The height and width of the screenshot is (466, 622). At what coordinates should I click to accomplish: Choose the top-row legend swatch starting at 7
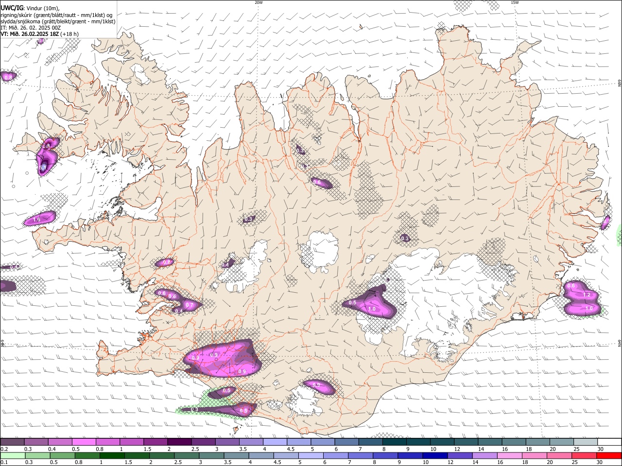370,442
